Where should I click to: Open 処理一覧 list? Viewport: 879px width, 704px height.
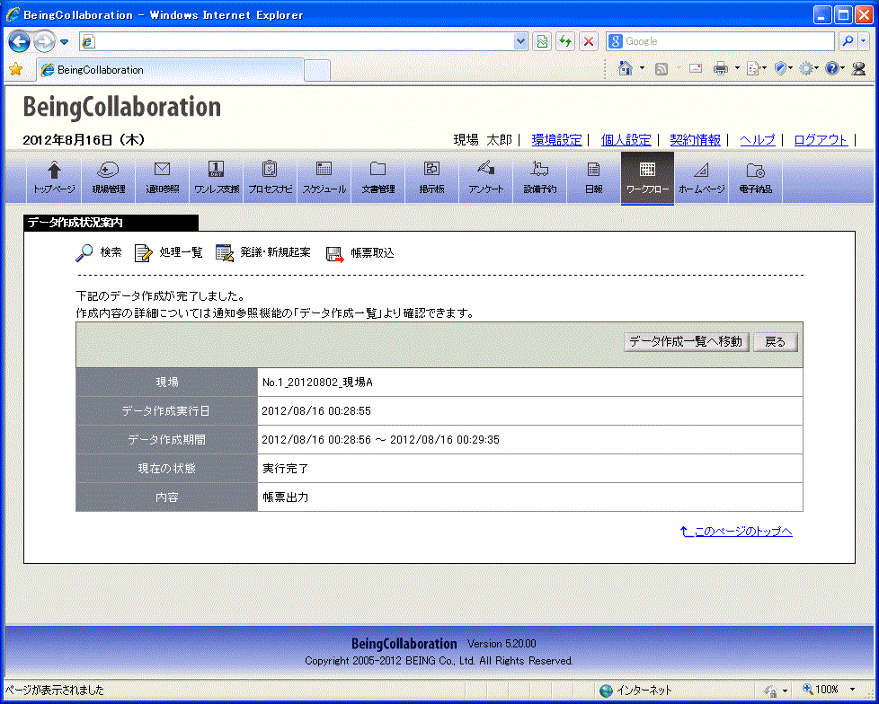point(169,253)
